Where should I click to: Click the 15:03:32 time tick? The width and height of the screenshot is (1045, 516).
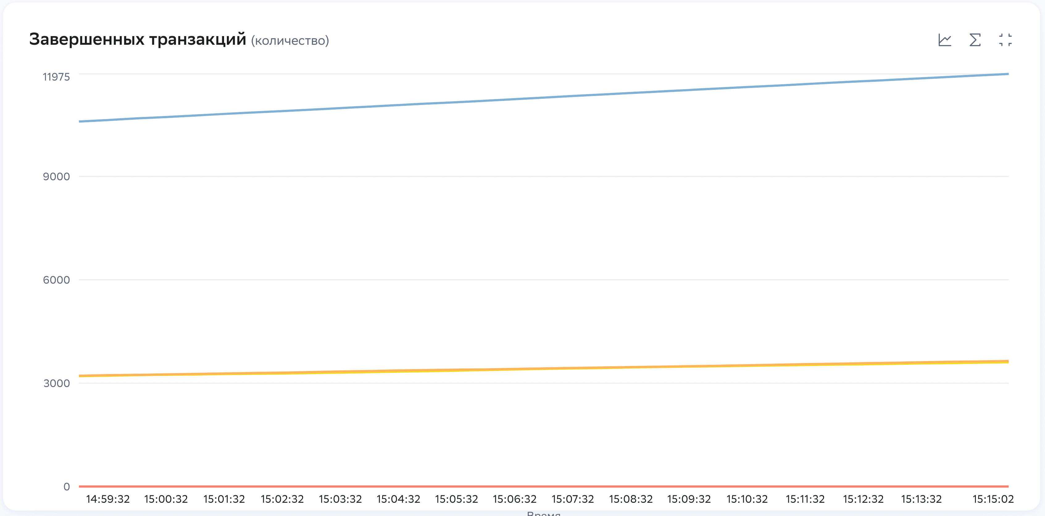(x=340, y=499)
